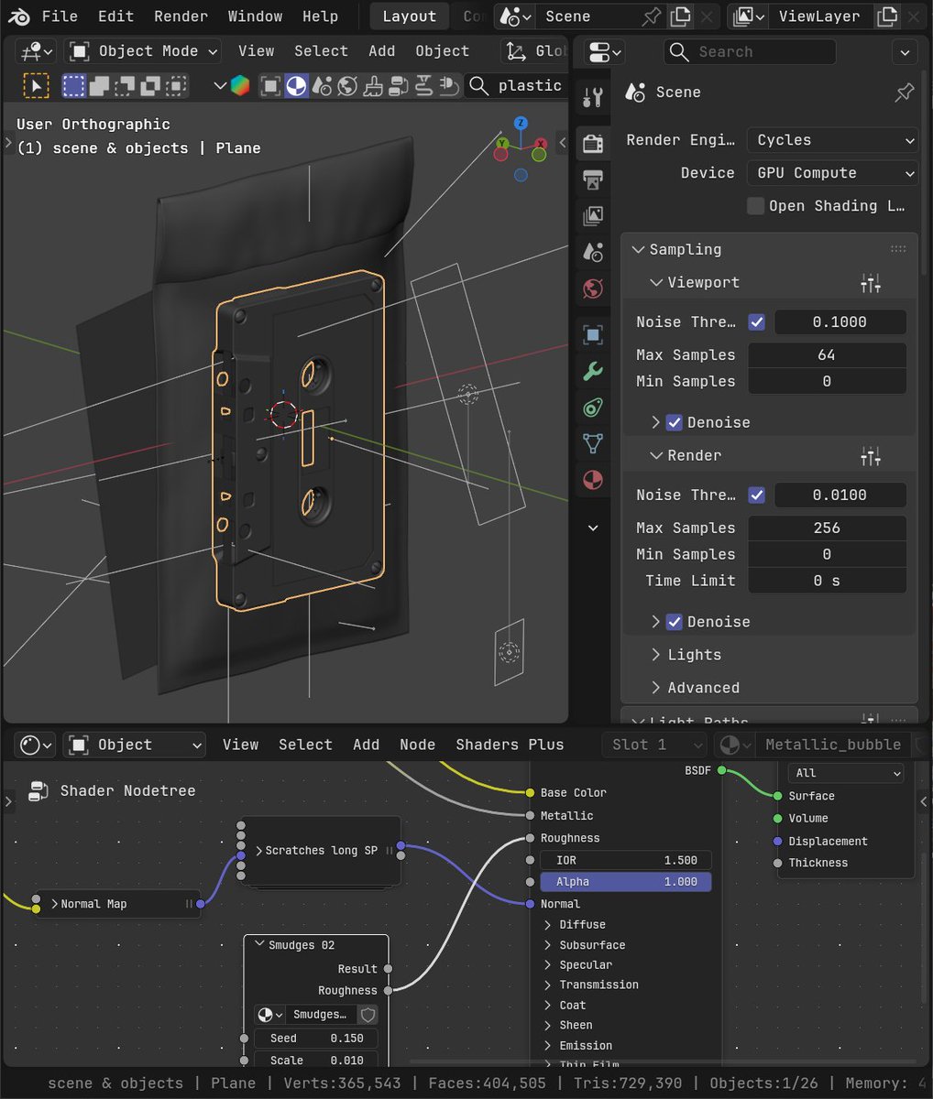Collapse the Scratches long SP node
933x1099 pixels.
[259, 850]
